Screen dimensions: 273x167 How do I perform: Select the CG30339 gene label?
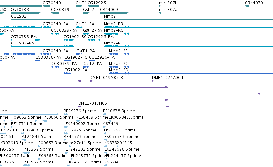60,9
